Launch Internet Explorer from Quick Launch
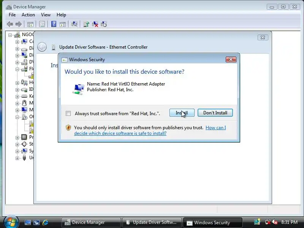This screenshot has width=304, height=228. pos(45,222)
